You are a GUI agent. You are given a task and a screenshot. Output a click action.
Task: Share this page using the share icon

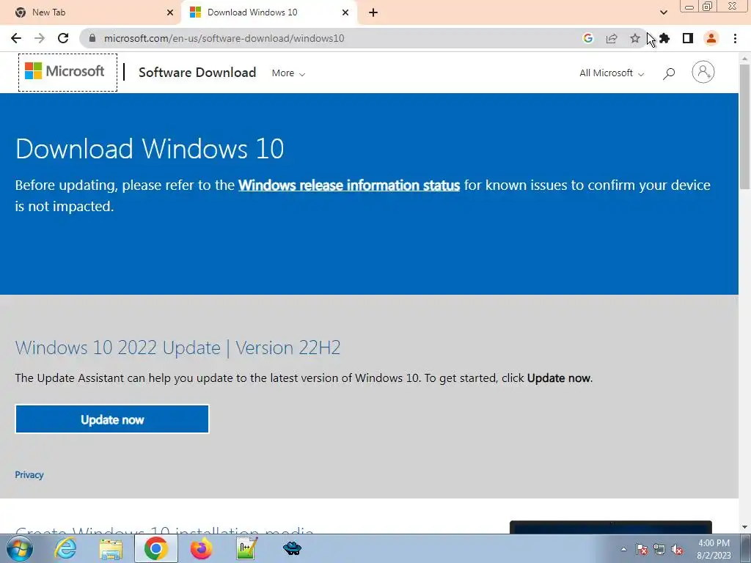click(612, 38)
